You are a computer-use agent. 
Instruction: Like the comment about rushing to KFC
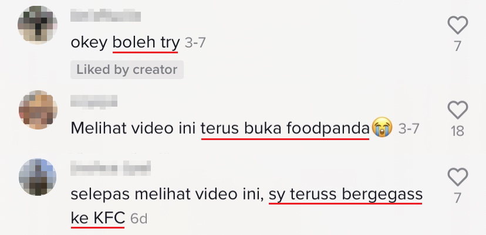(x=458, y=177)
